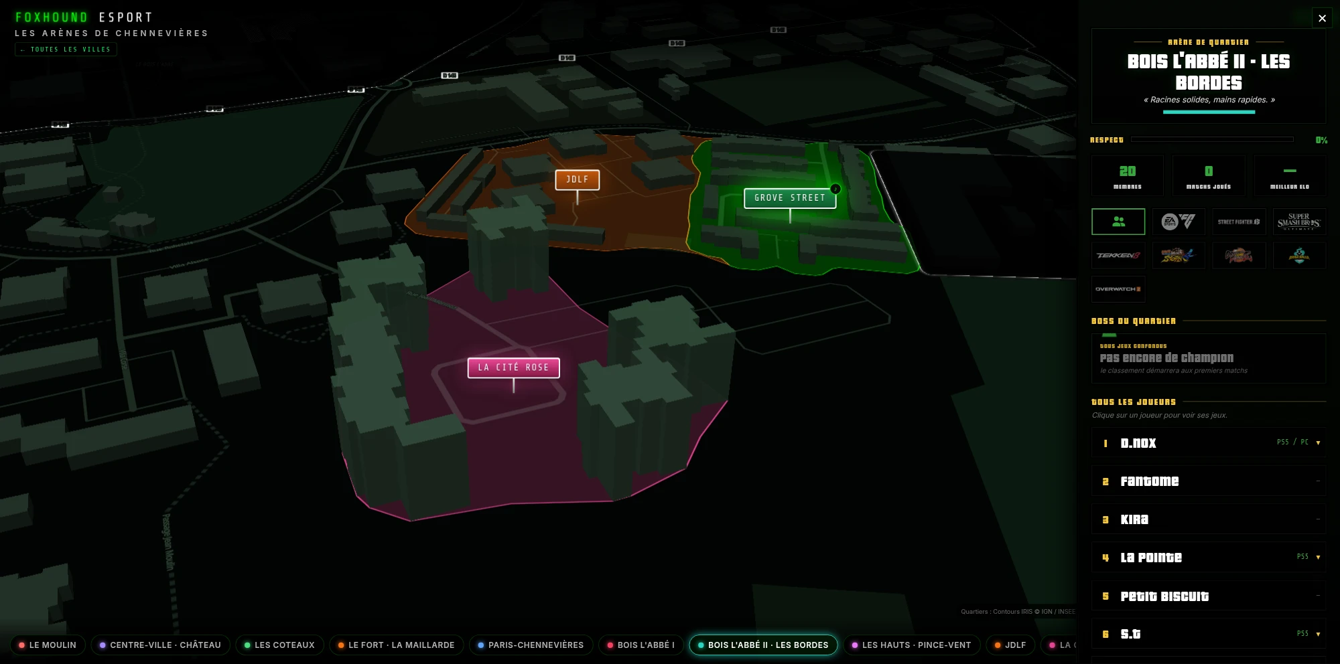Click the Pas encore de champion card

point(1209,358)
